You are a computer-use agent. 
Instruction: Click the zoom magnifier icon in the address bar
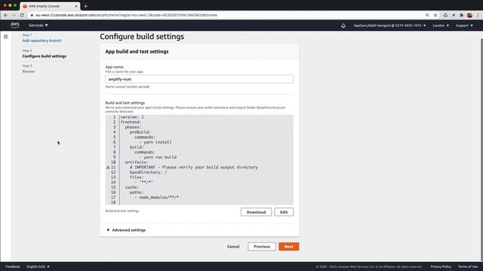tap(427, 15)
